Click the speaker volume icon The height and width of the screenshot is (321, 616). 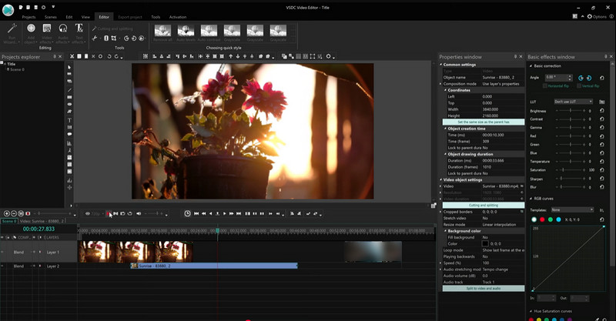139,213
